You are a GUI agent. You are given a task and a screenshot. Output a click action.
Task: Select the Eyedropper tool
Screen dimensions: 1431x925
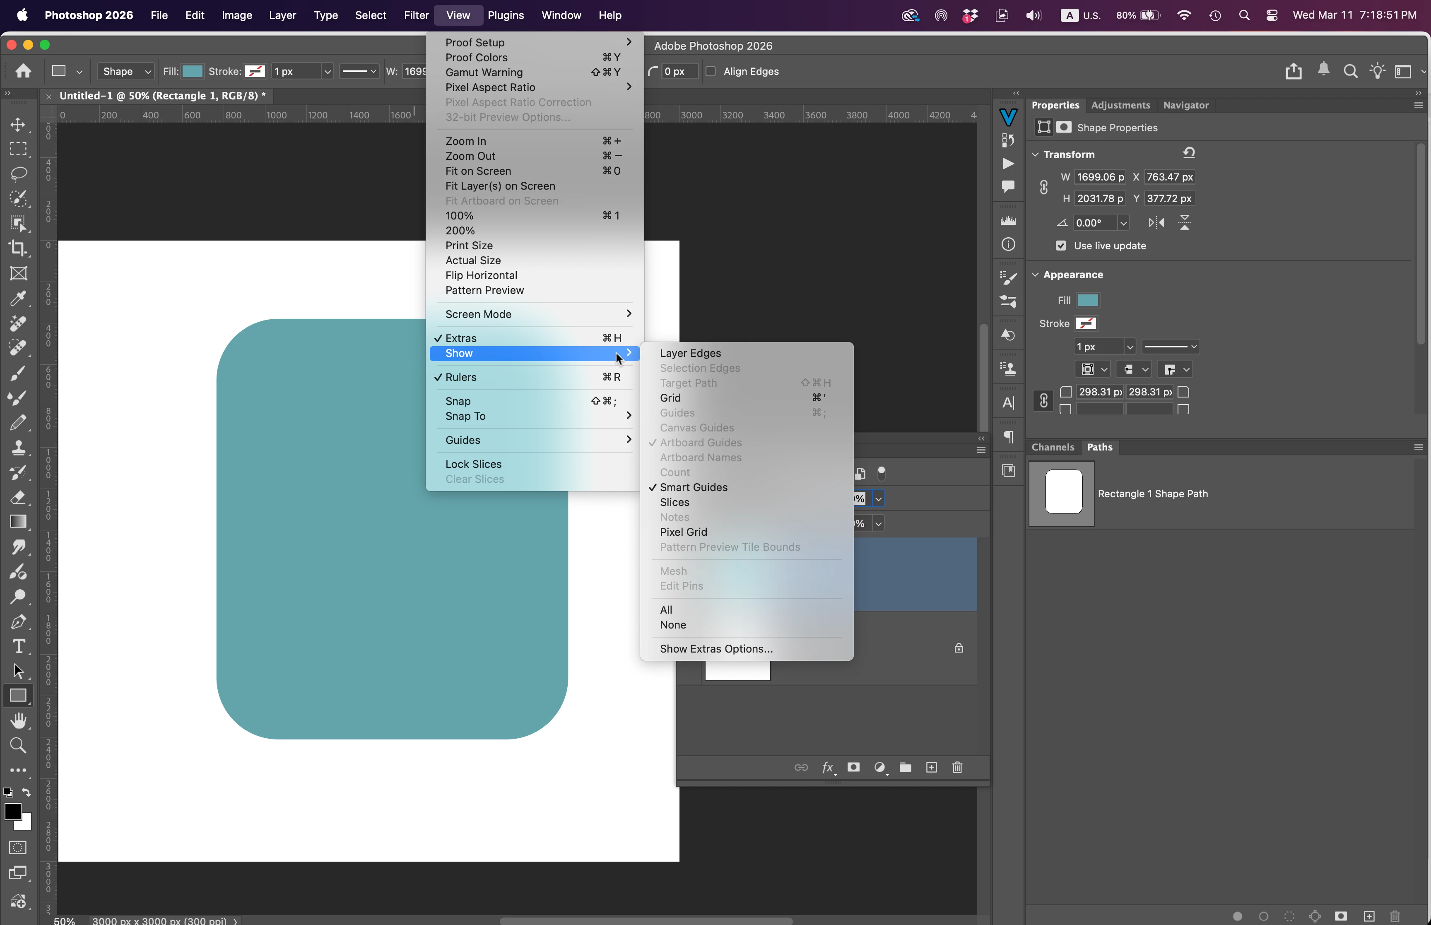coord(18,299)
